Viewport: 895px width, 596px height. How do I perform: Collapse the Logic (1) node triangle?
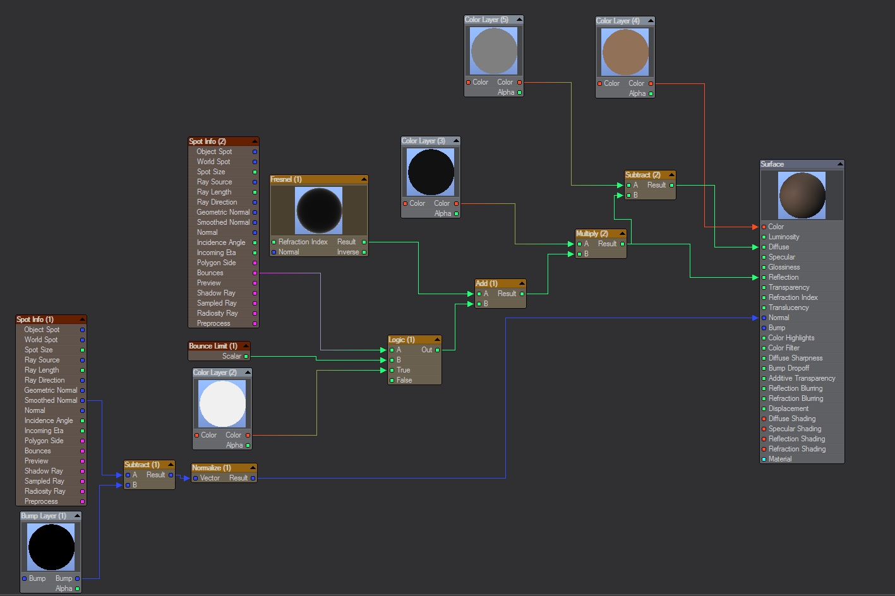click(x=436, y=340)
